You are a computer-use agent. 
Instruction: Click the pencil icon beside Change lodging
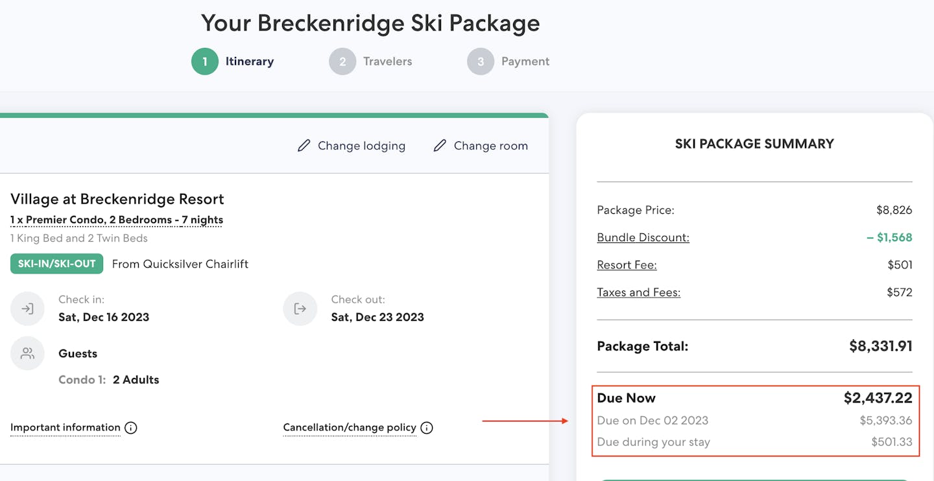point(304,146)
